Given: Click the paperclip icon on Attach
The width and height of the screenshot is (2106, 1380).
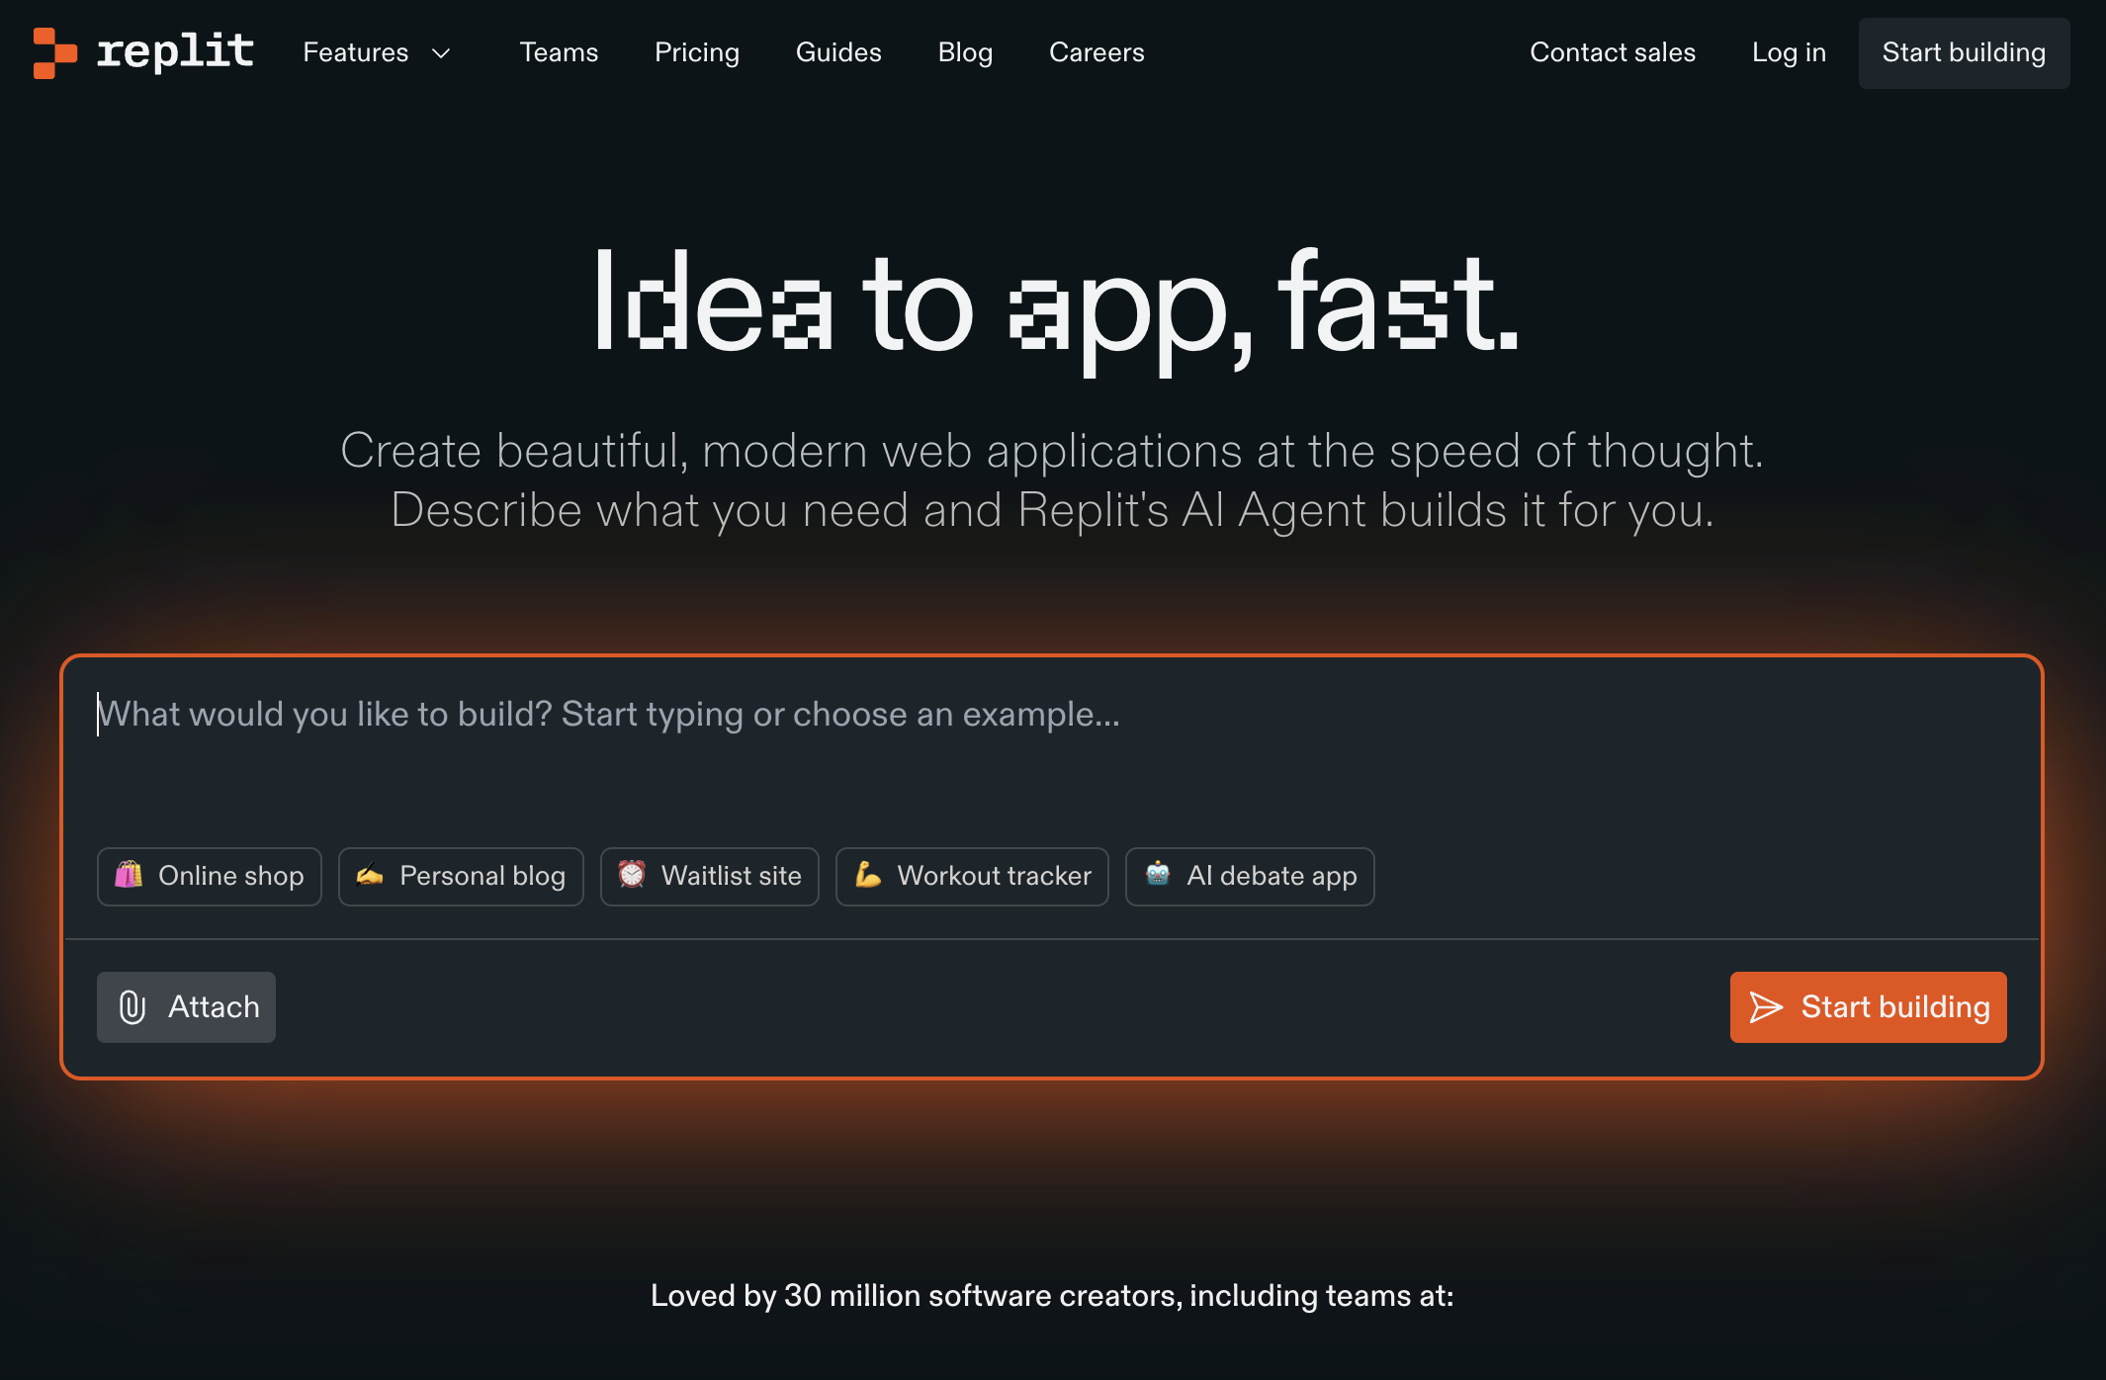Looking at the screenshot, I should (x=132, y=1007).
